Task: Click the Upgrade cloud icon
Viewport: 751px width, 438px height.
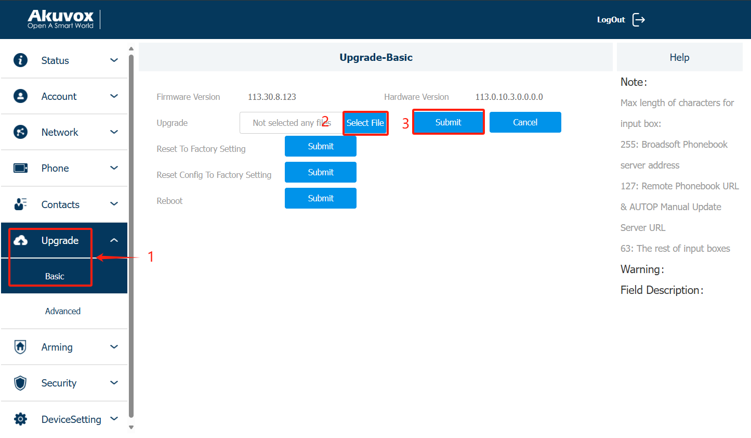Action: [20, 240]
